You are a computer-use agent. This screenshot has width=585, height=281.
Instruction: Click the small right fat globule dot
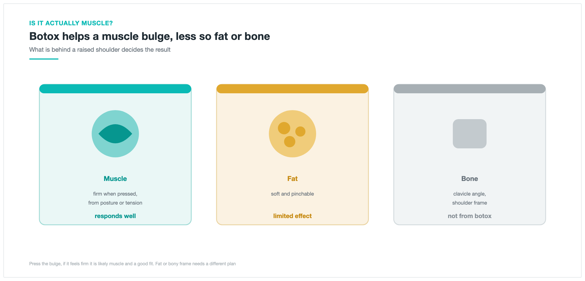tap(300, 132)
